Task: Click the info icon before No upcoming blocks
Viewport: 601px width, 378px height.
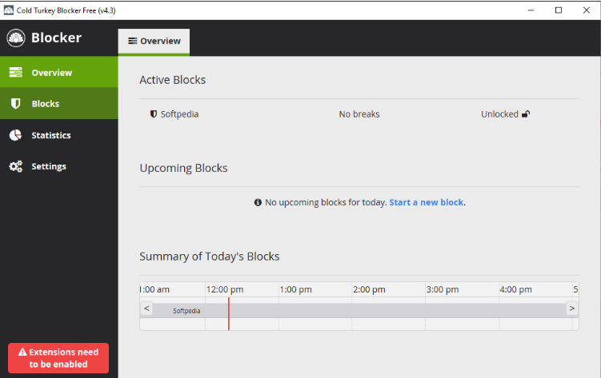Action: 258,202
